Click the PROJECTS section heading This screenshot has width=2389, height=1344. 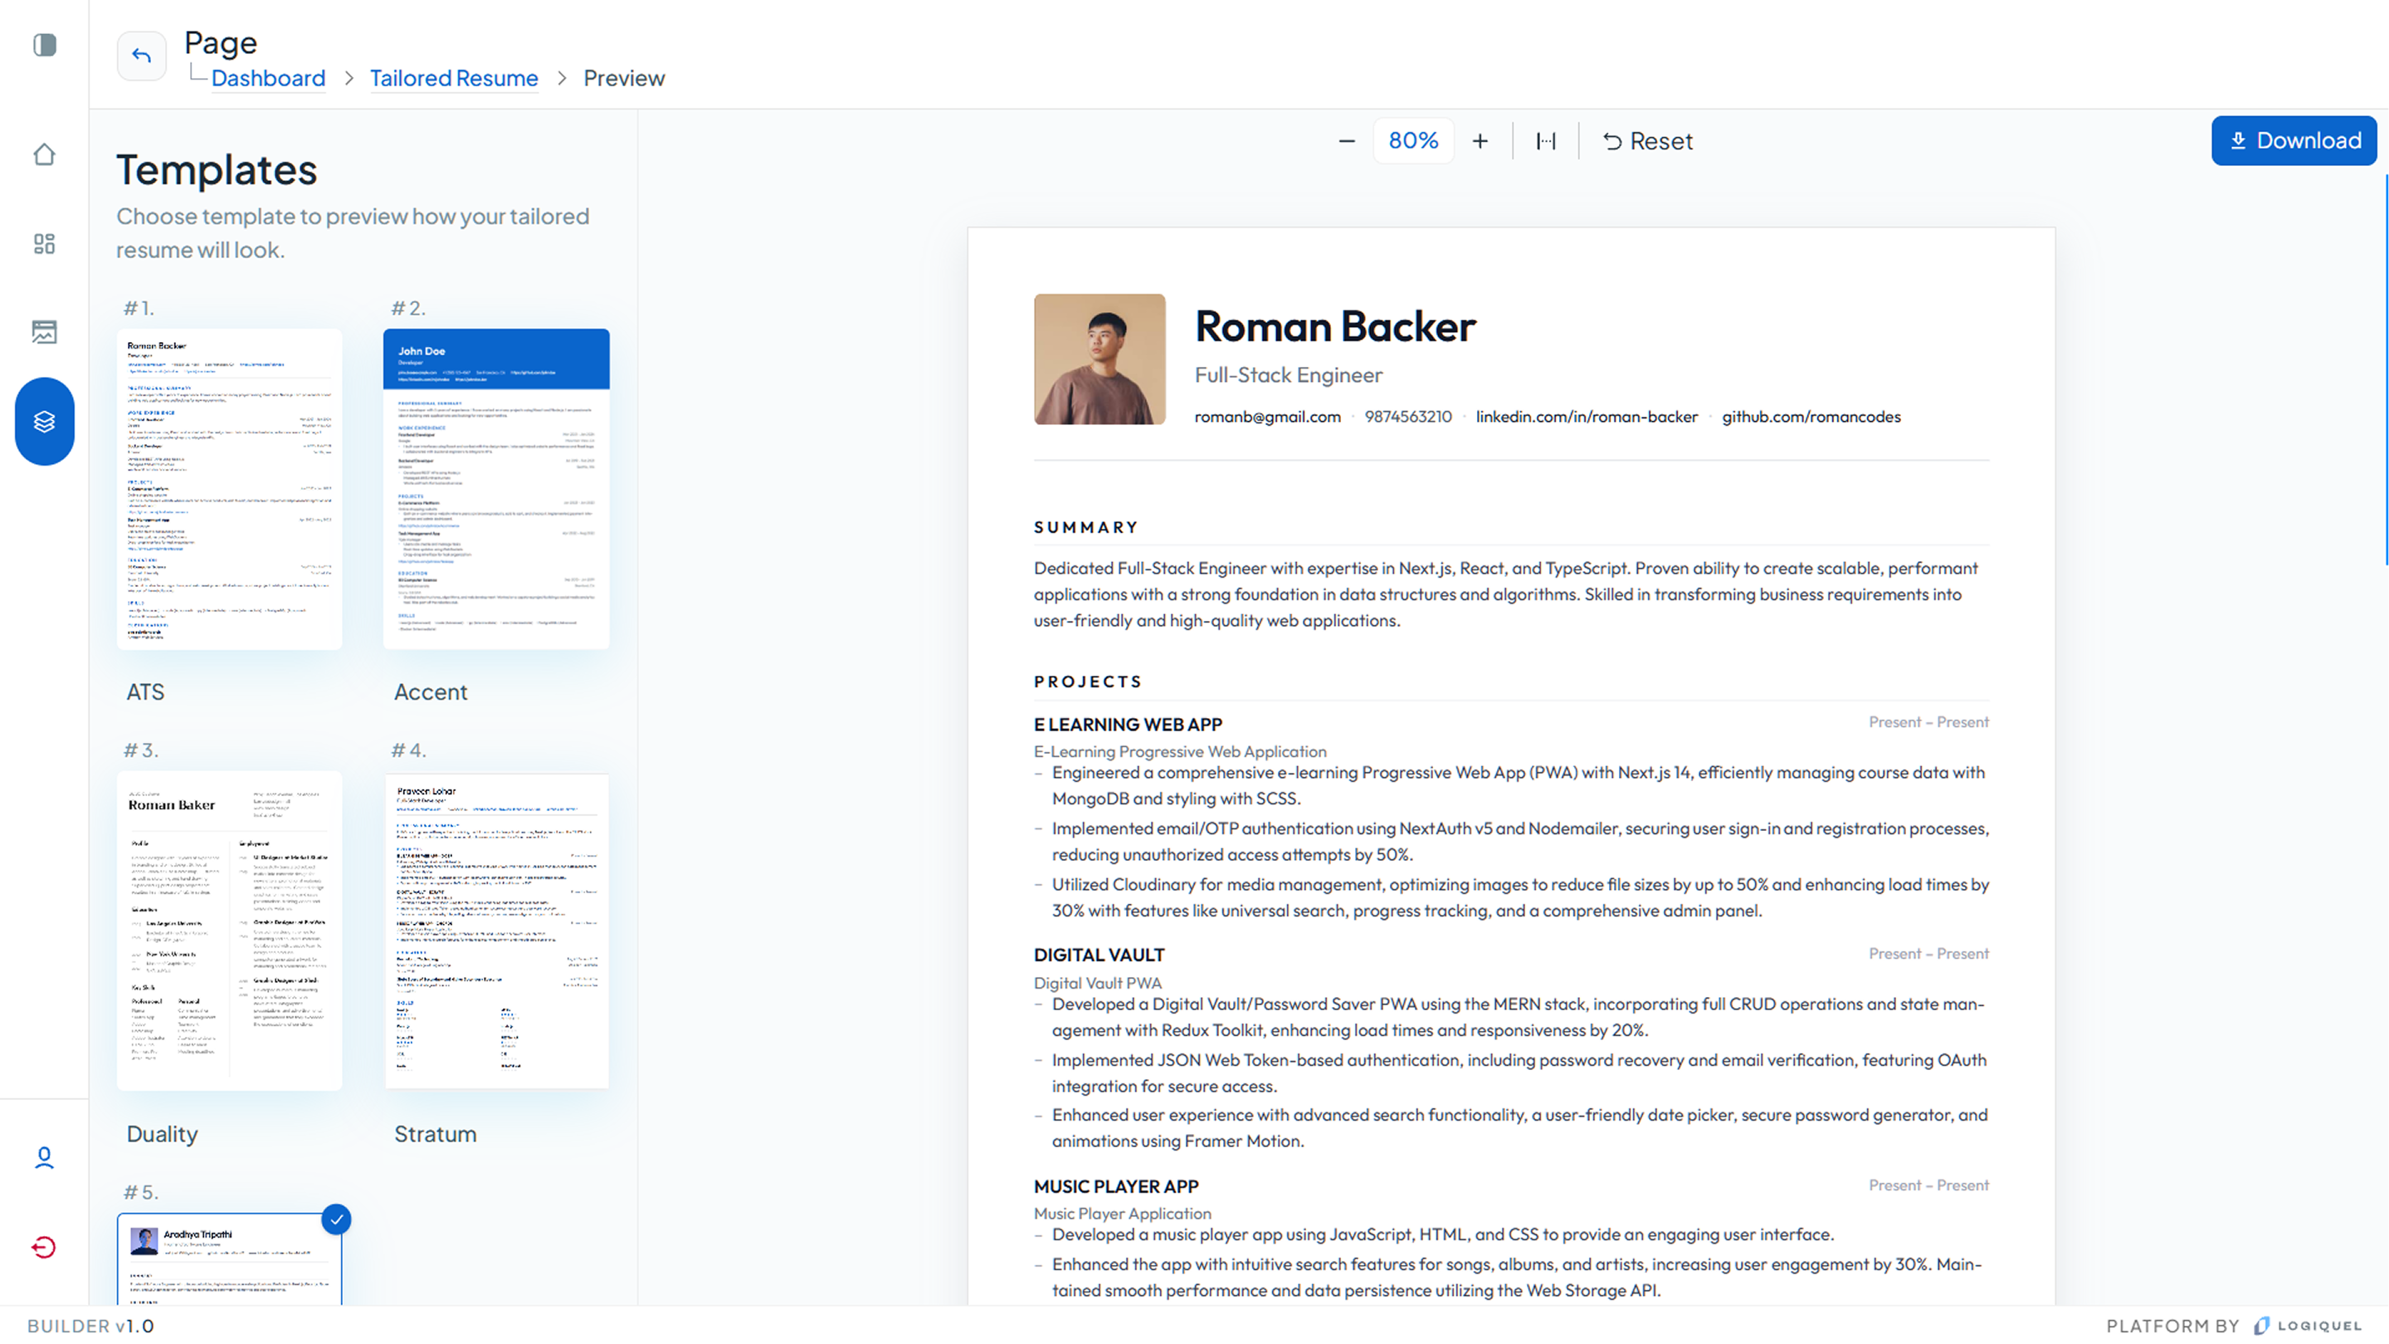coord(1088,682)
